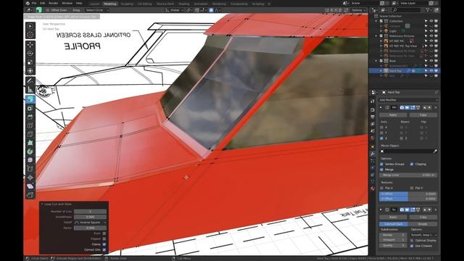
Task: Select the Select Box tool in toolbar
Action: 30,26
